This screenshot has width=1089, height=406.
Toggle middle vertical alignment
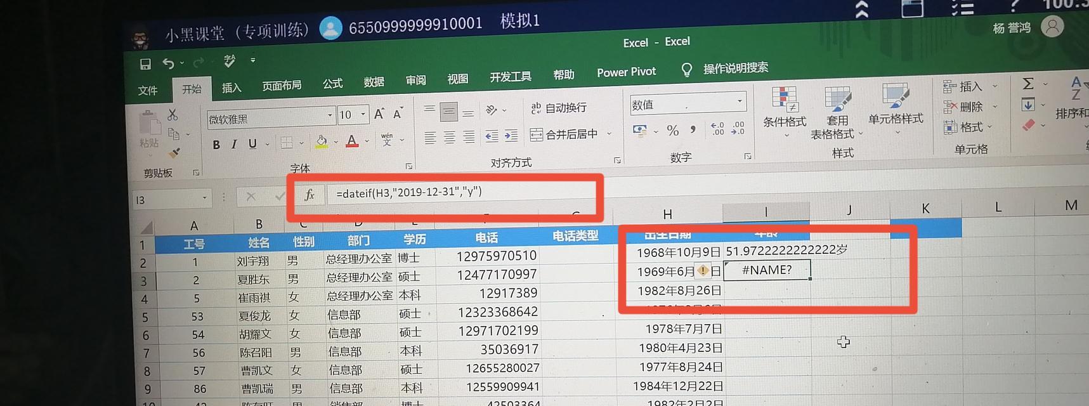tap(448, 112)
